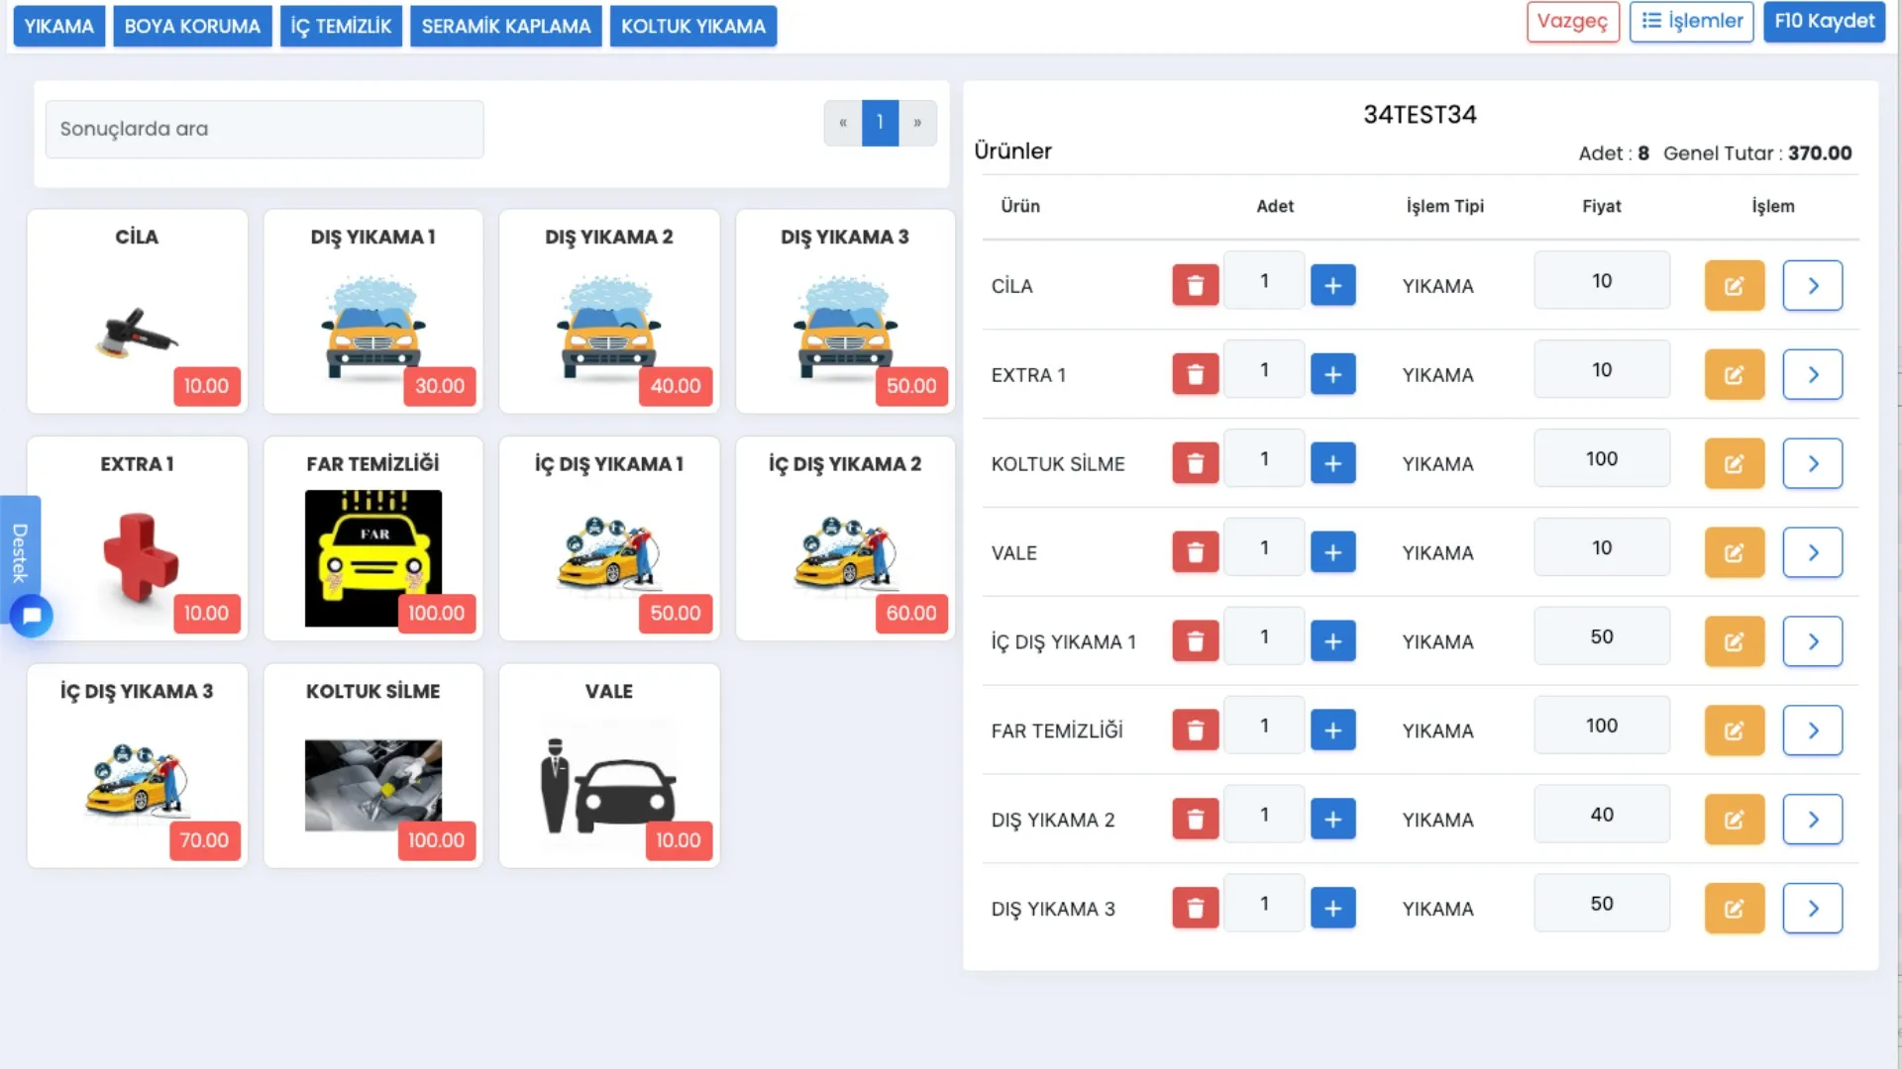Edit the VALE row using pencil icon
The width and height of the screenshot is (1902, 1069).
point(1735,551)
